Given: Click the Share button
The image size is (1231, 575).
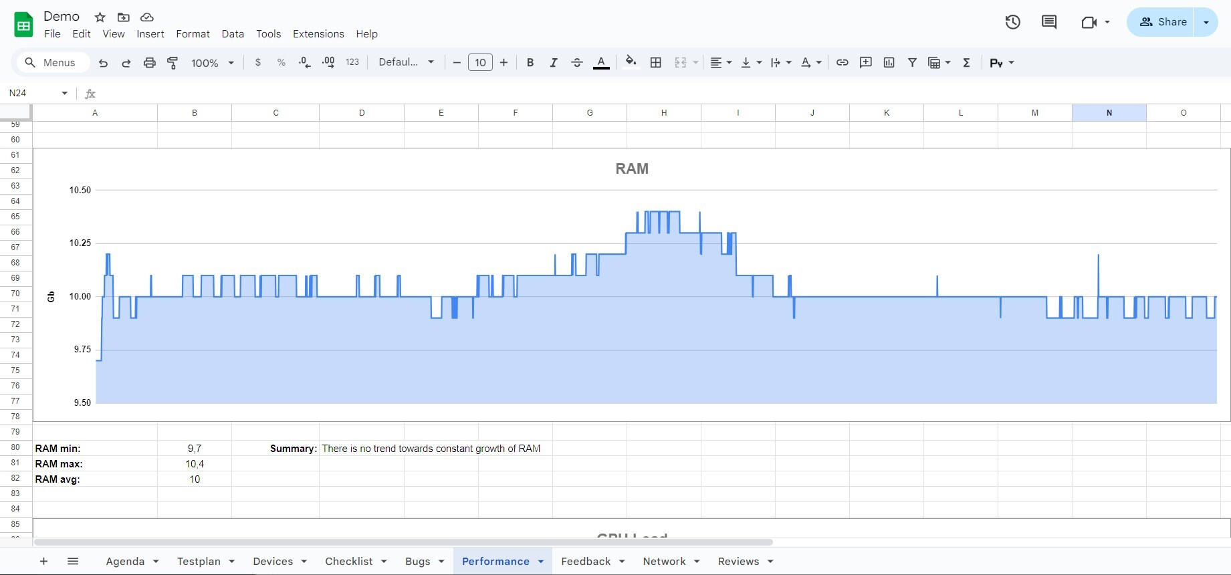Looking at the screenshot, I should pyautogui.click(x=1162, y=22).
